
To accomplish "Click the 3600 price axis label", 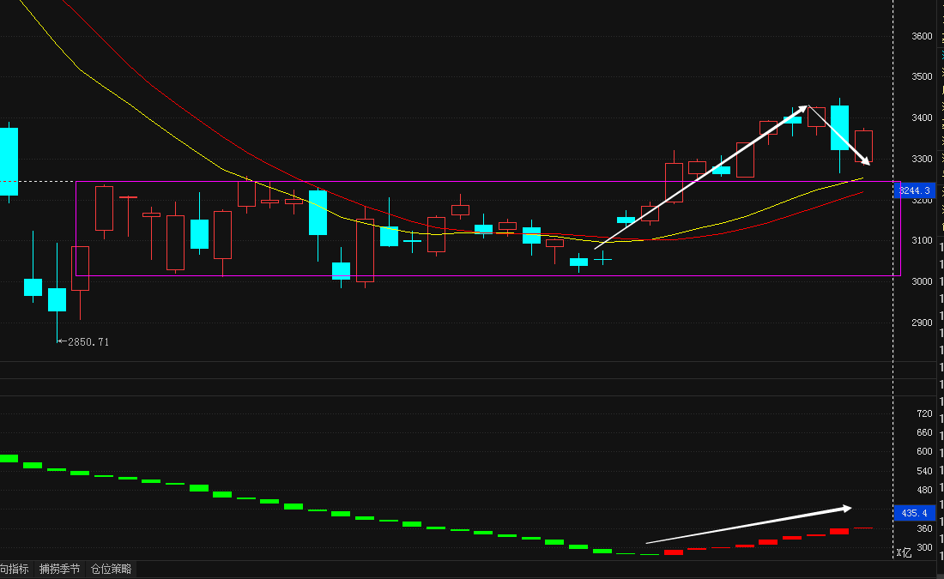I will point(922,36).
